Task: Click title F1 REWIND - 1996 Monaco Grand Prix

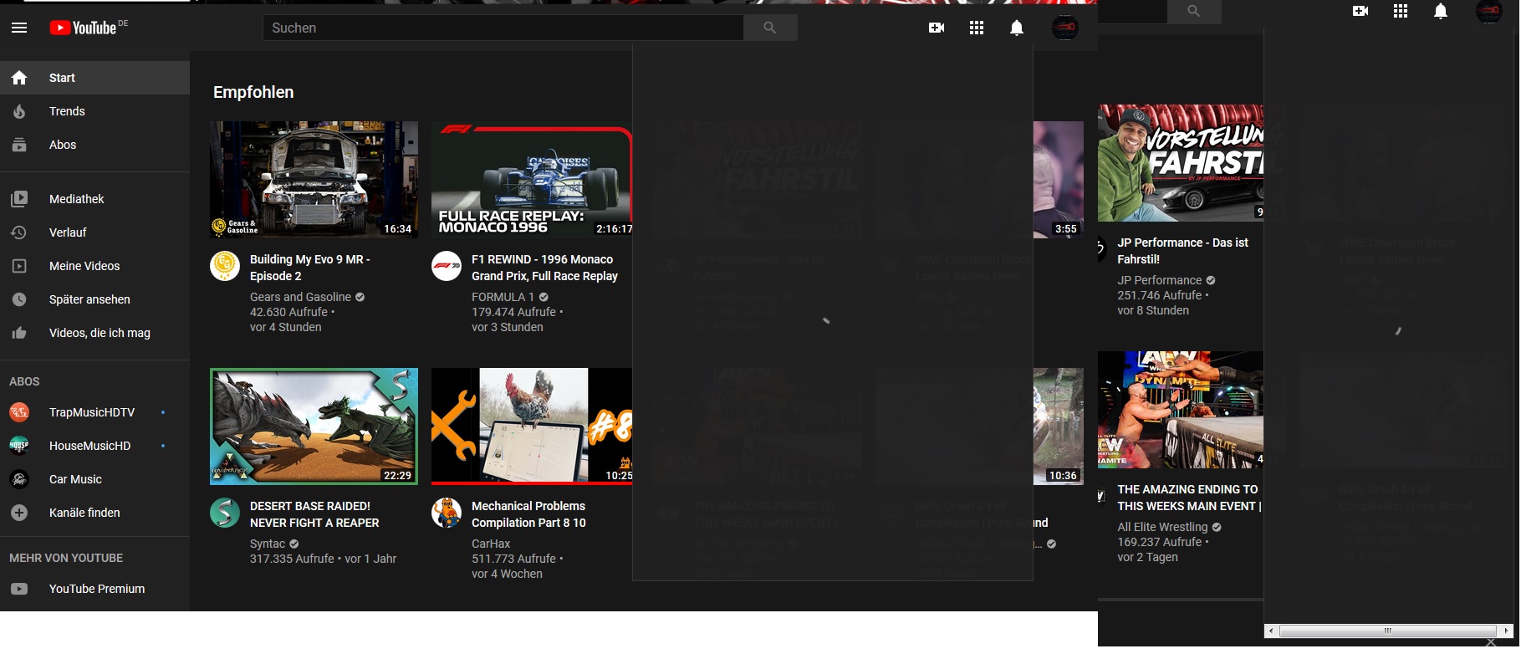Action: (544, 268)
